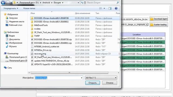Open the scatter file dropdown in Flash Tool window

pos(147,25)
